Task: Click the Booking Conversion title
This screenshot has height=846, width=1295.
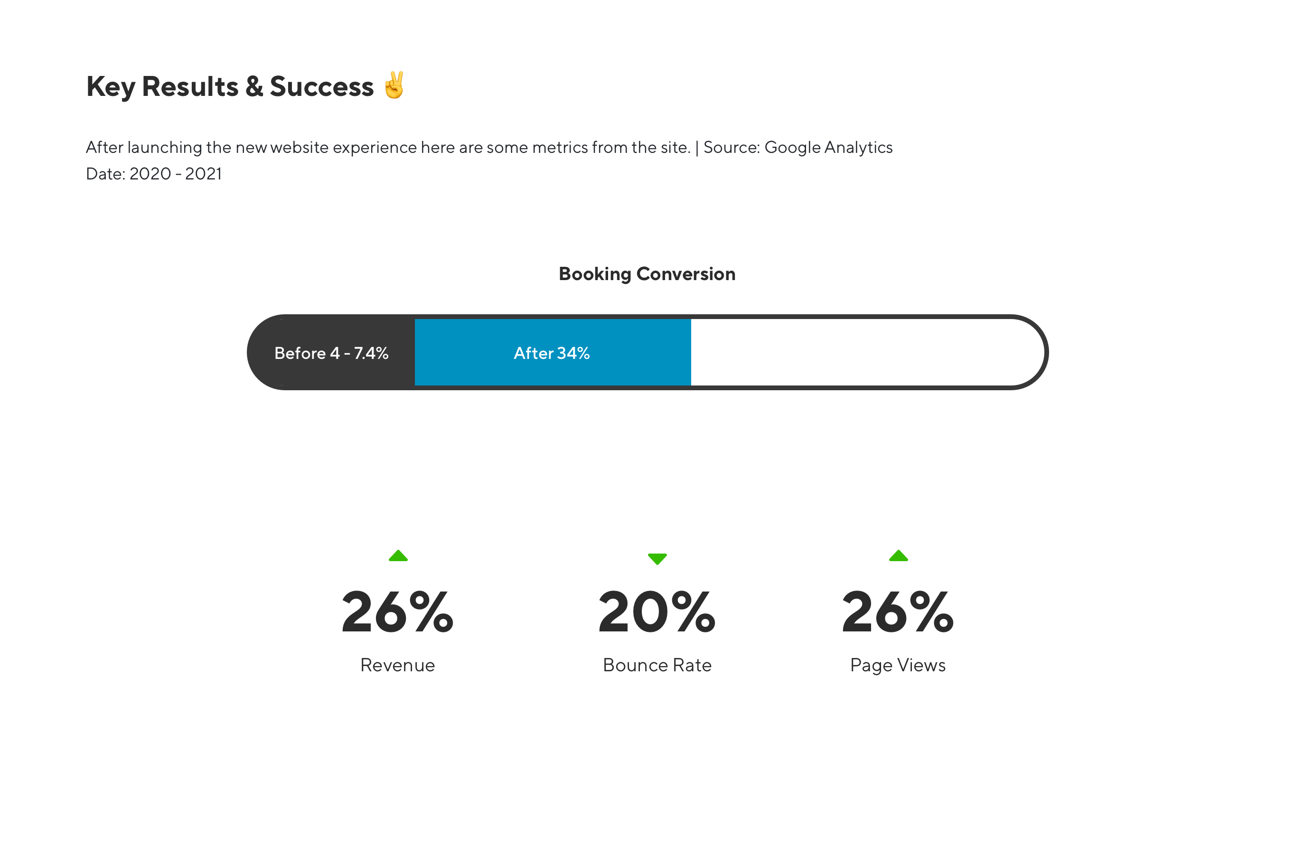Action: pyautogui.click(x=647, y=273)
